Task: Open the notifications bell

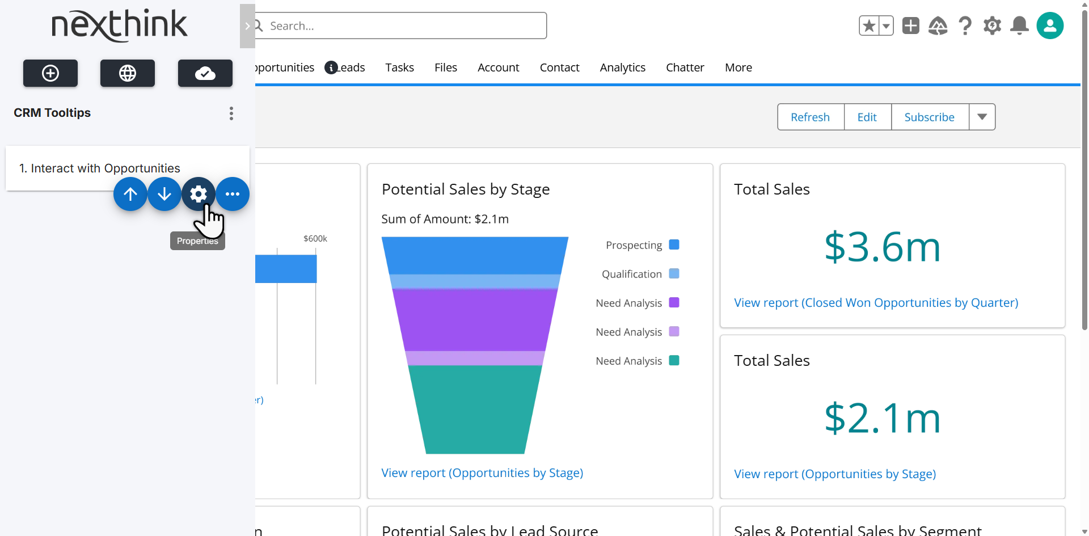Action: pos(1019,26)
